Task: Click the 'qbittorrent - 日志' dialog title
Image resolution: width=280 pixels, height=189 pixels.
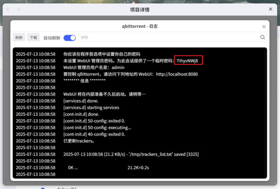Action: tap(140, 26)
